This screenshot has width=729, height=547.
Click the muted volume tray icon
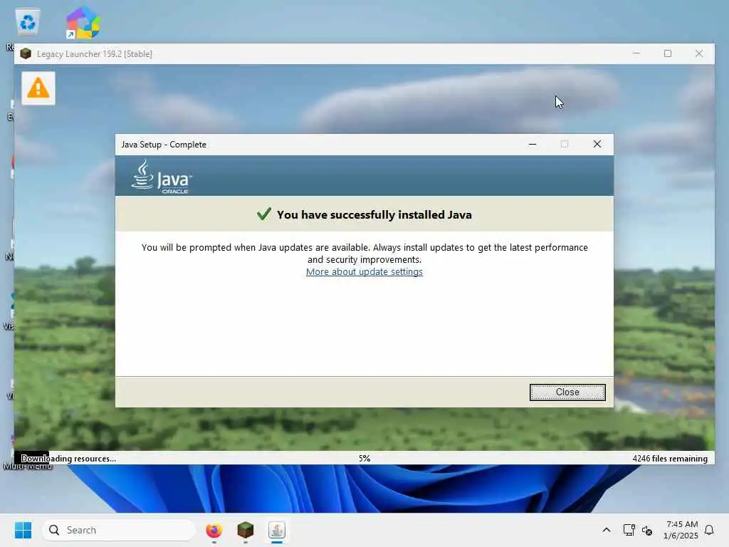click(646, 530)
